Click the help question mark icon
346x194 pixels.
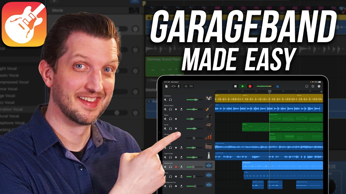point(319,86)
